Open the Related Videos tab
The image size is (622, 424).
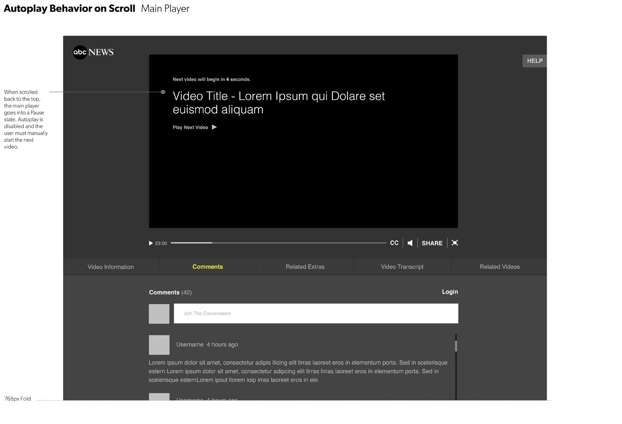click(x=500, y=267)
